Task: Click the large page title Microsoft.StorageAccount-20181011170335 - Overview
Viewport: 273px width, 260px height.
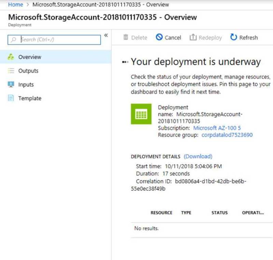Action: 102,17
